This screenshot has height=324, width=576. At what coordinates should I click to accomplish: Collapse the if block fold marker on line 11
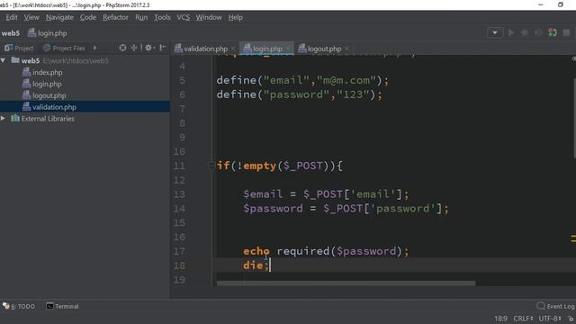coord(211,166)
